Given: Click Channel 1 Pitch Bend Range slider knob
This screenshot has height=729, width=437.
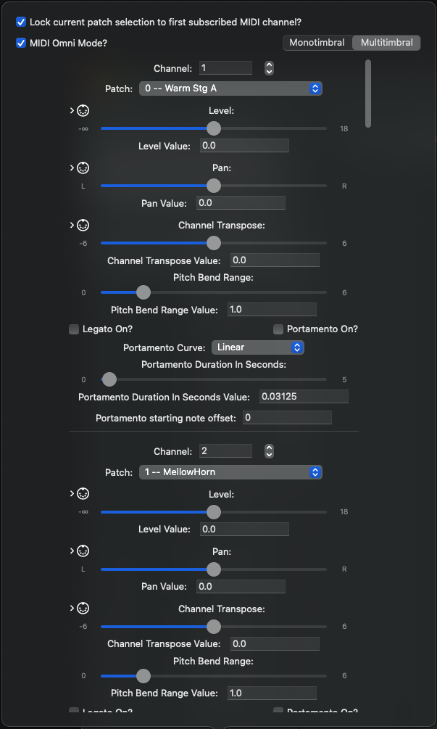Looking at the screenshot, I should (143, 292).
